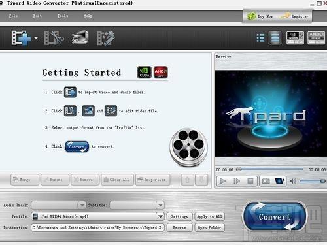Expand the Profile dropdown arrow
This screenshot has width=327, height=245.
point(160,216)
